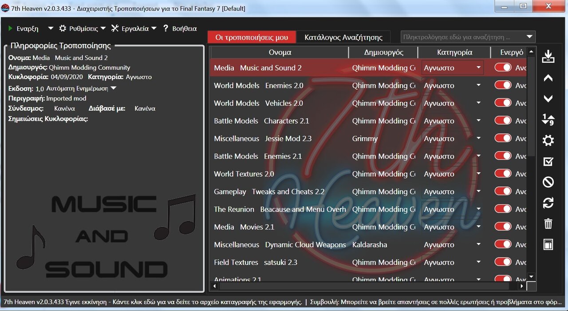568x311 pixels.
Task: Expand the search box dropdown arrow
Action: point(529,37)
